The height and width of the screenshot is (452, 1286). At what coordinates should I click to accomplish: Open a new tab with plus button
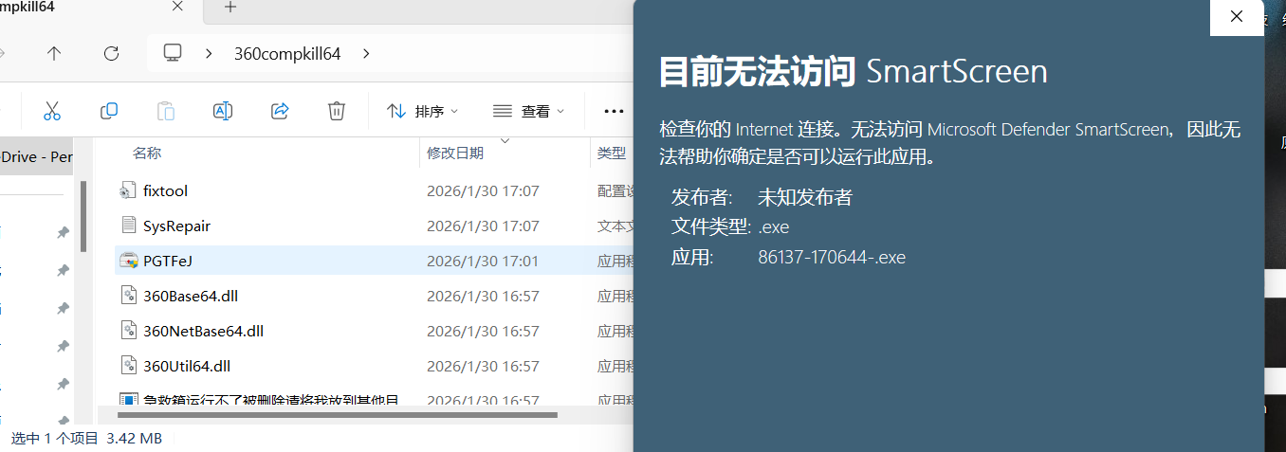[230, 8]
